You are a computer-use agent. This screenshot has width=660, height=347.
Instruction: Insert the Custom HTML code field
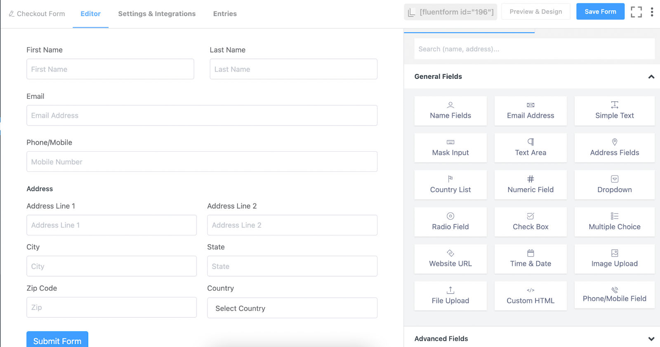530,296
